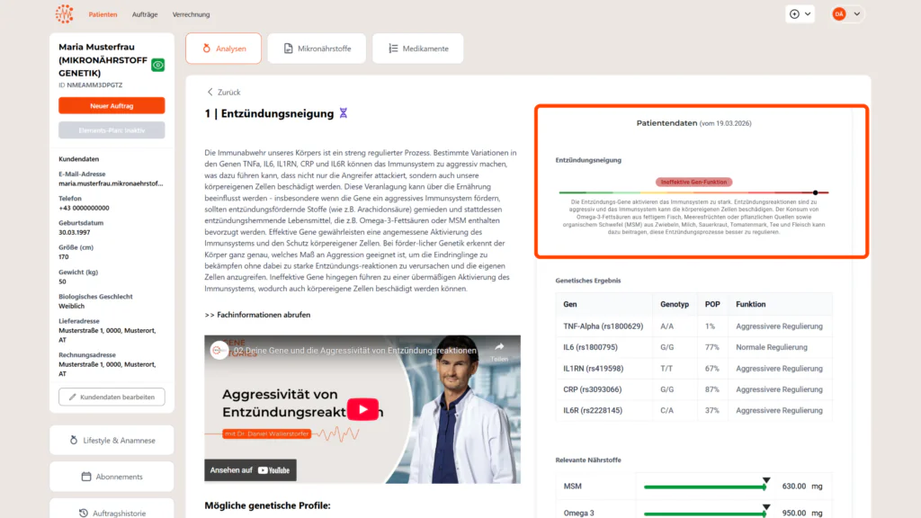The image size is (921, 518).
Task: Play the YouTube video about Entzündungsreaktionen
Action: [362, 409]
